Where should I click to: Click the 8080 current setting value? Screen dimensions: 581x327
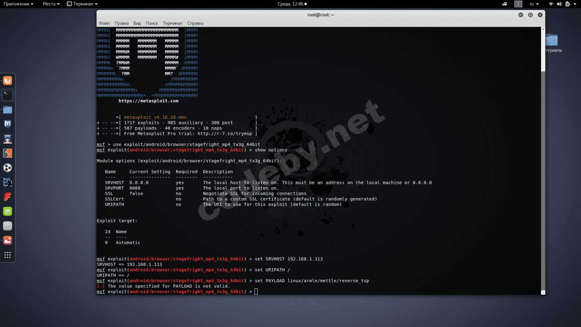135,188
